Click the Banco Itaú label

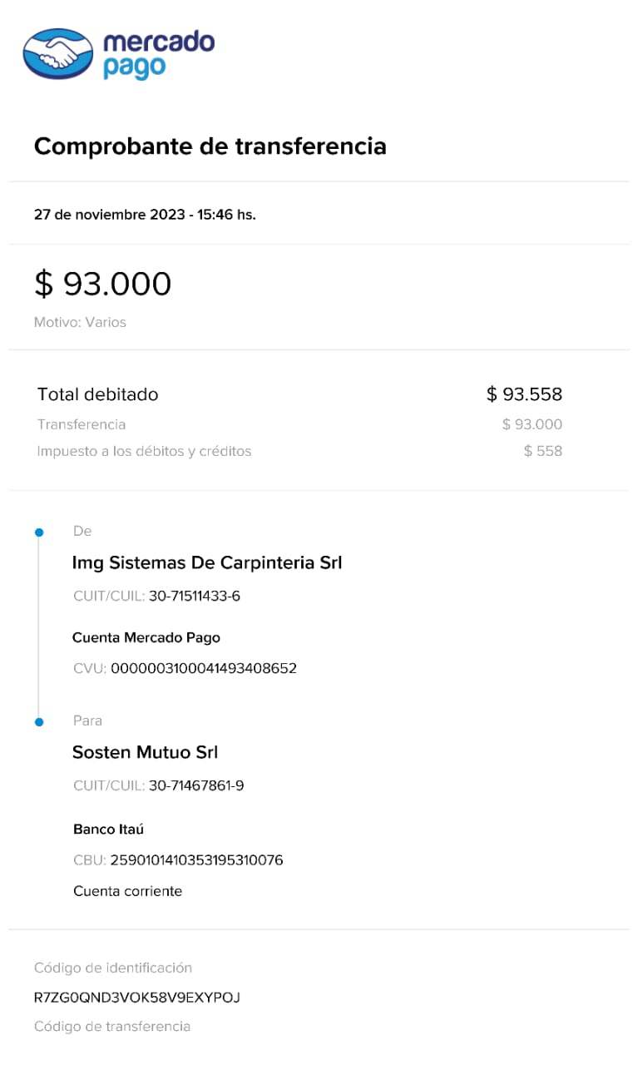[x=109, y=830]
